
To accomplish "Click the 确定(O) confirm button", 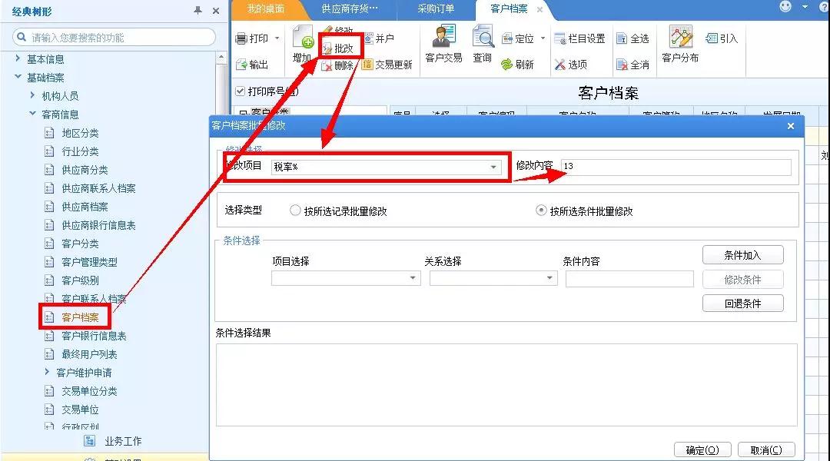I will tap(702, 450).
